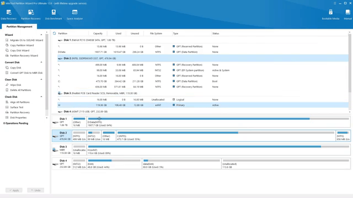Viewport: 353px width, 198px height.
Task: Start Copy Partition Wizard
Action: [19, 45]
